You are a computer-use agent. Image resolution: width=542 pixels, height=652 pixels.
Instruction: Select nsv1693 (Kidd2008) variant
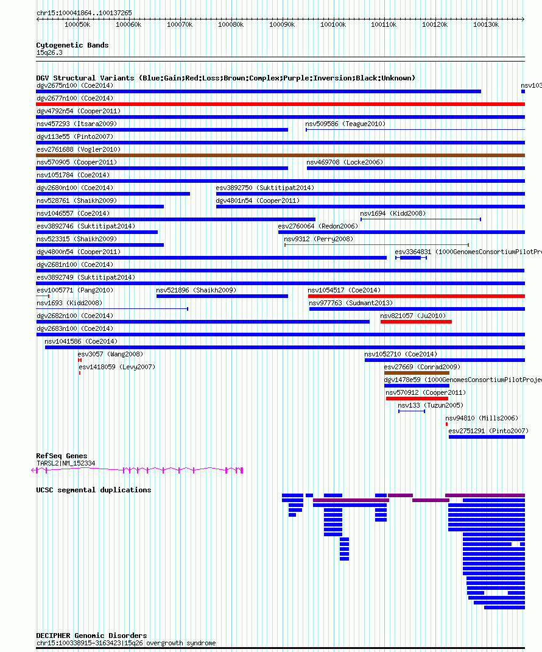112,309
